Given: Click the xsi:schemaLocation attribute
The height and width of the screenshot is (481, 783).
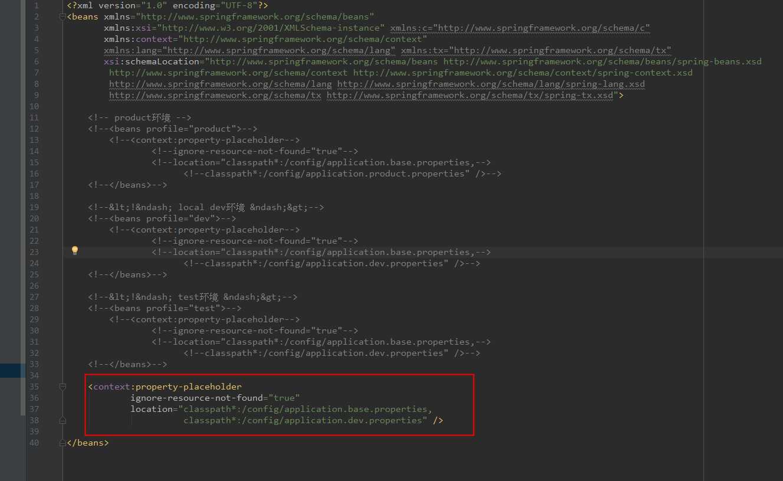Looking at the screenshot, I should coord(152,61).
